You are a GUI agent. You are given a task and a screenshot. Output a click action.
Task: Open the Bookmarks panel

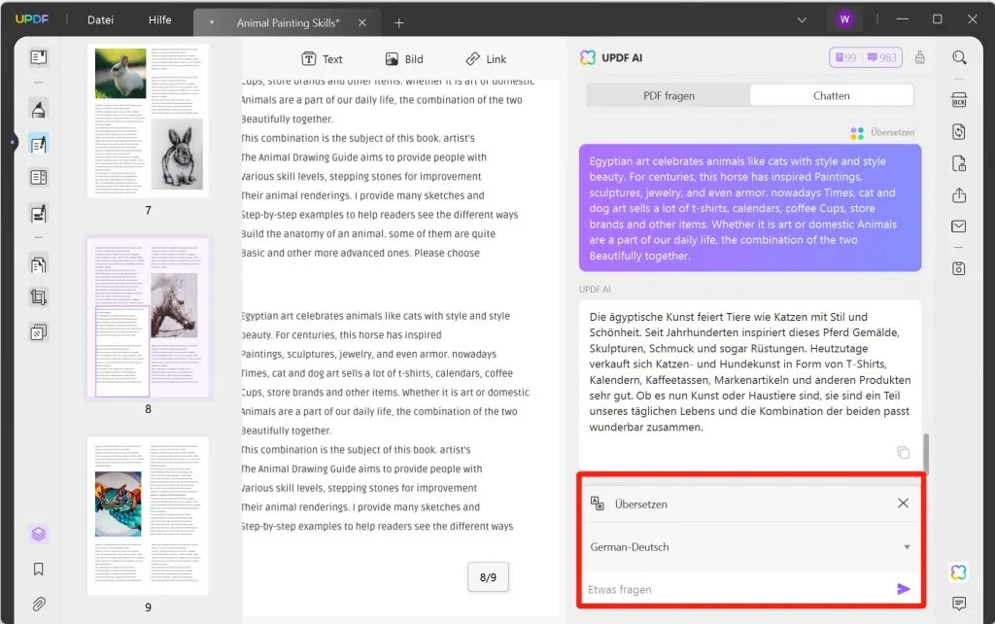click(38, 569)
